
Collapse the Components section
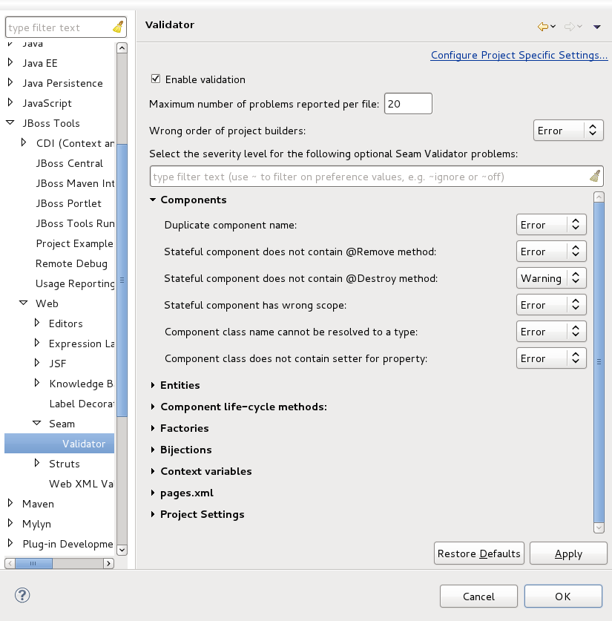(x=153, y=200)
